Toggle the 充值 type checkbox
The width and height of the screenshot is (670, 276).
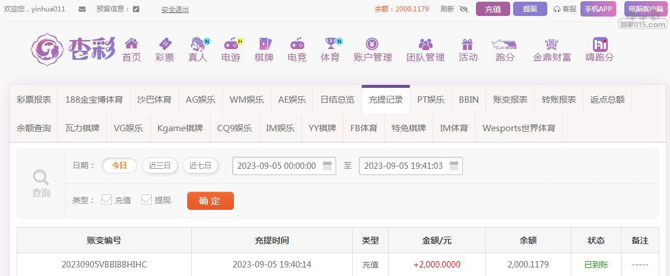point(107,200)
